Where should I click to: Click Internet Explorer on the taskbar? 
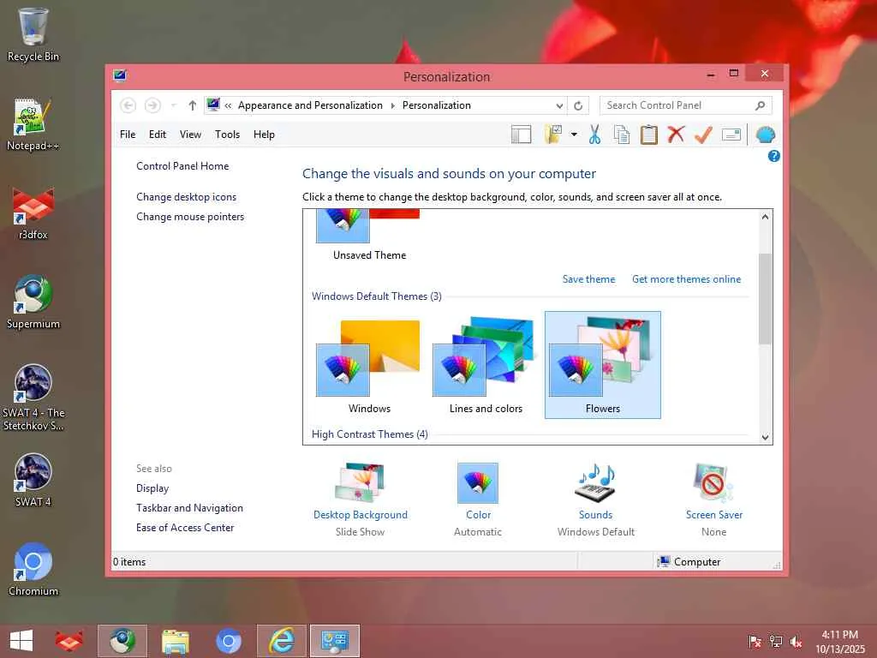pos(281,641)
